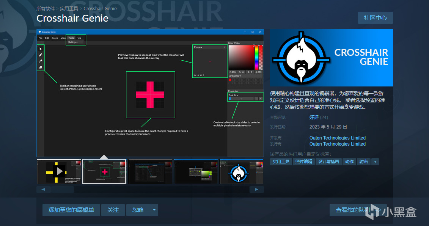
Task: Click the hex value #FF0000FF field
Action: coord(245,76)
